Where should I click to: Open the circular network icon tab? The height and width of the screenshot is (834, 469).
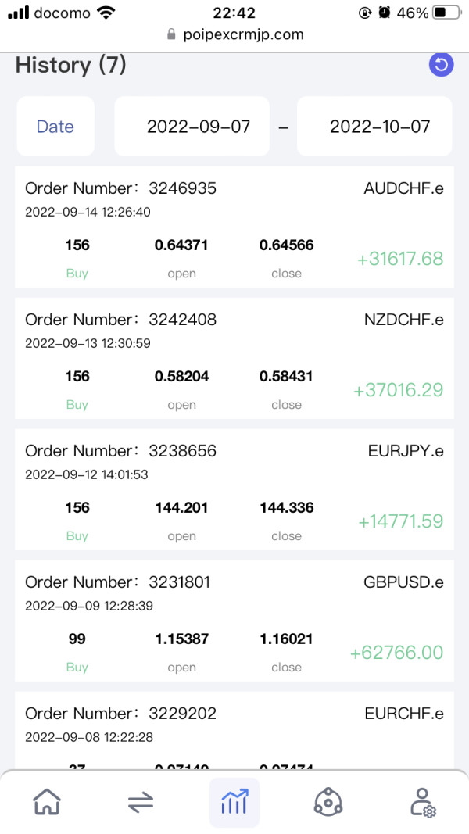(328, 802)
